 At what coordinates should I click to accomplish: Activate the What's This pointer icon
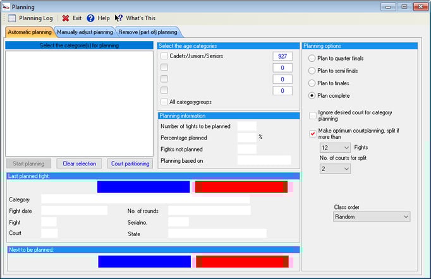click(x=119, y=18)
